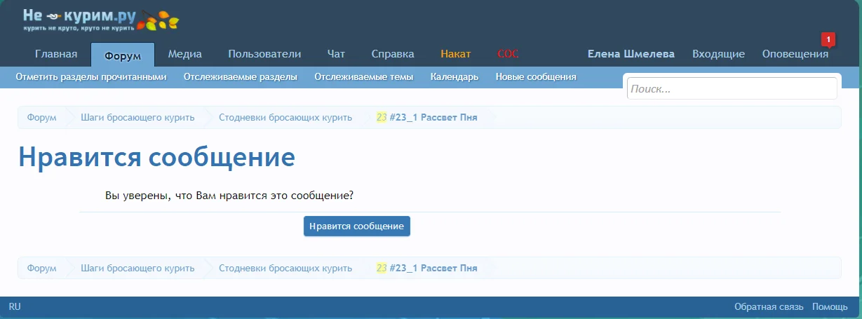Click Стодневки бросающих курить in bottom breadcrumb
The image size is (862, 319).
tap(285, 268)
